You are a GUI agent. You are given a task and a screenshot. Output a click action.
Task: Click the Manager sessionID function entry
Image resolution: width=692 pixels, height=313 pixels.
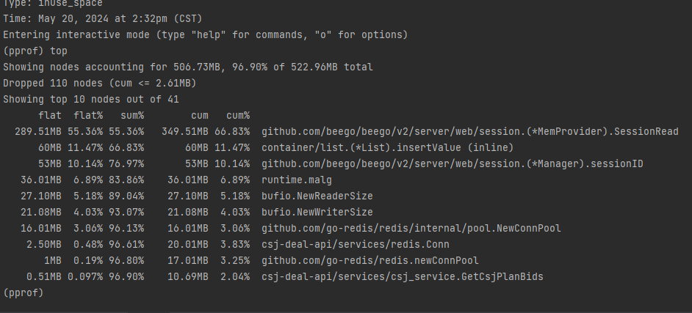452,163
